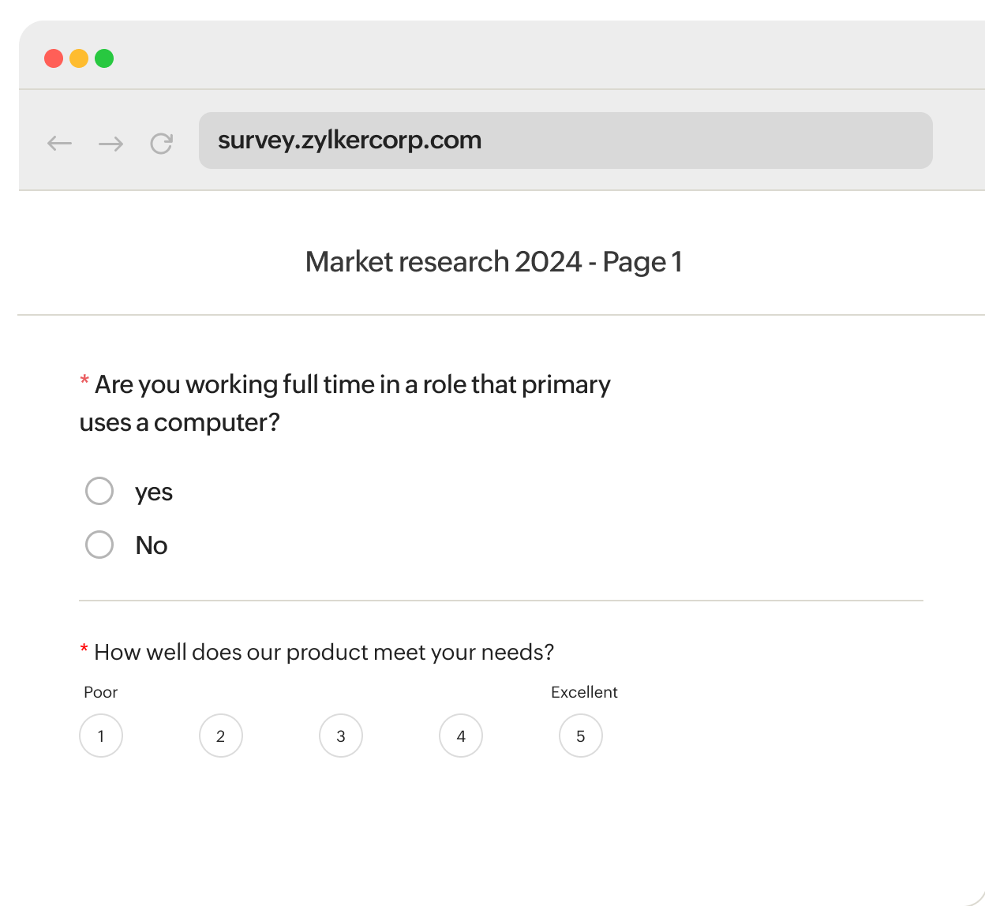Image resolution: width=985 pixels, height=906 pixels.
Task: Close the window with the red button
Action: click(x=54, y=58)
